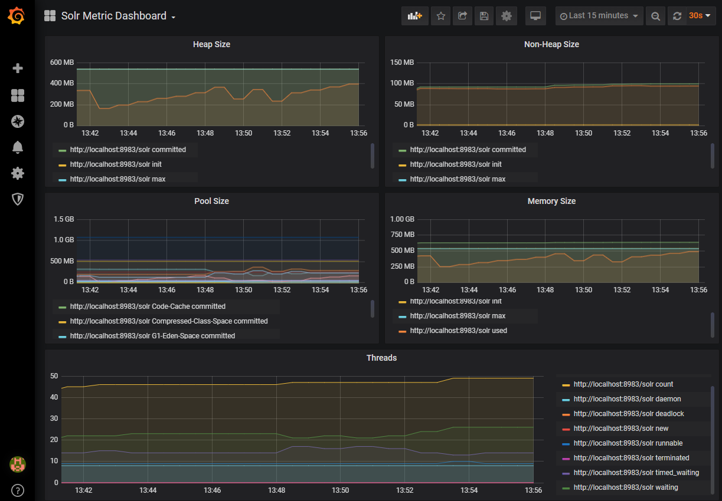The width and height of the screenshot is (722, 501).
Task: Open Server Admin shield icon
Action: pyautogui.click(x=18, y=199)
